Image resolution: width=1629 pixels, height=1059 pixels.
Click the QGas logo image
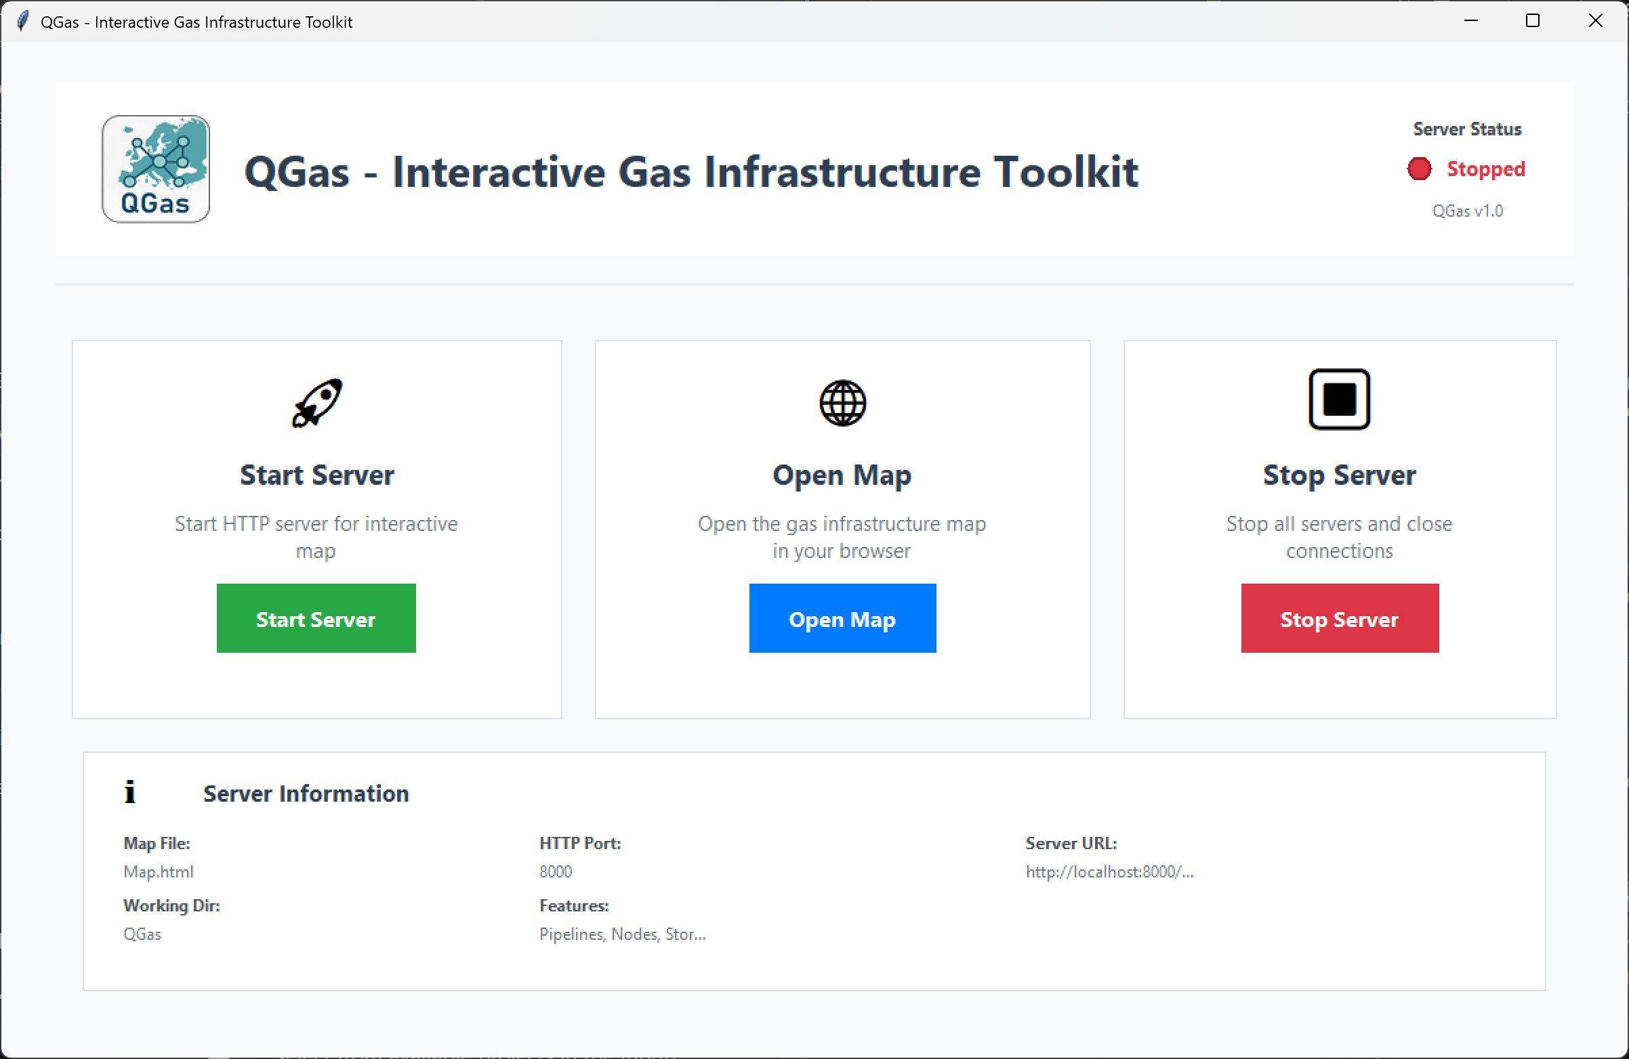pyautogui.click(x=156, y=169)
